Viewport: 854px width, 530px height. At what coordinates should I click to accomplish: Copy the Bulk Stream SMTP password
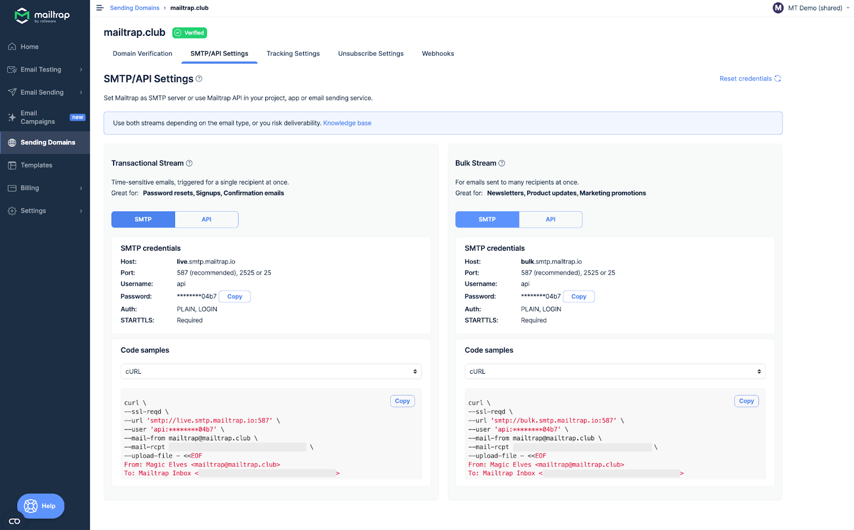[x=579, y=297]
